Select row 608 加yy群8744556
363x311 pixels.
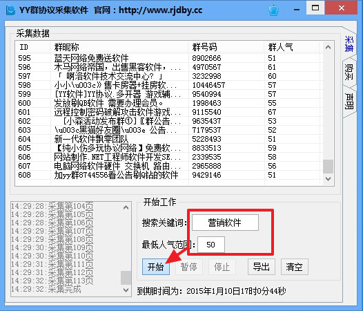[169, 175]
